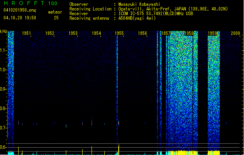Screen dimensions: 244x155
Task: Click the meteor label
Action: pyautogui.click(x=55, y=12)
